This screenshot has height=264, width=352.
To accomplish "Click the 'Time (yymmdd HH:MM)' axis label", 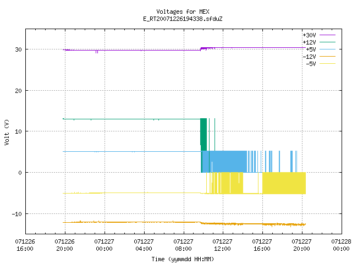I will (183, 259).
